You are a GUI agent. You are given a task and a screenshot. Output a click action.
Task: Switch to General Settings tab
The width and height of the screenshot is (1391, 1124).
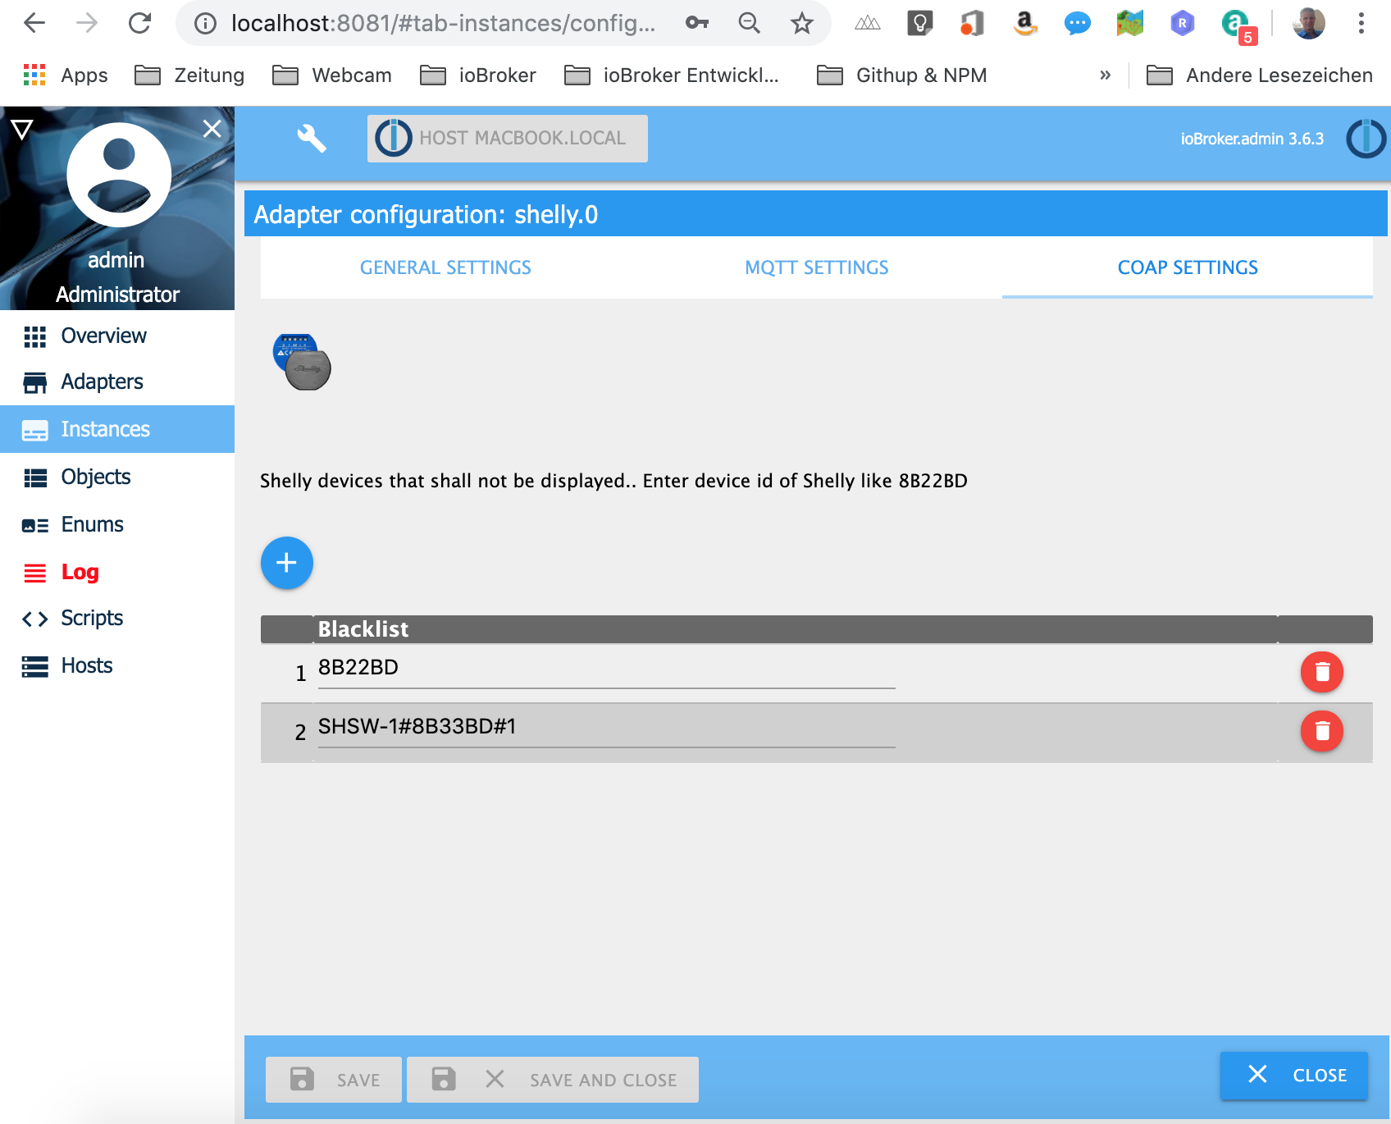coord(445,267)
